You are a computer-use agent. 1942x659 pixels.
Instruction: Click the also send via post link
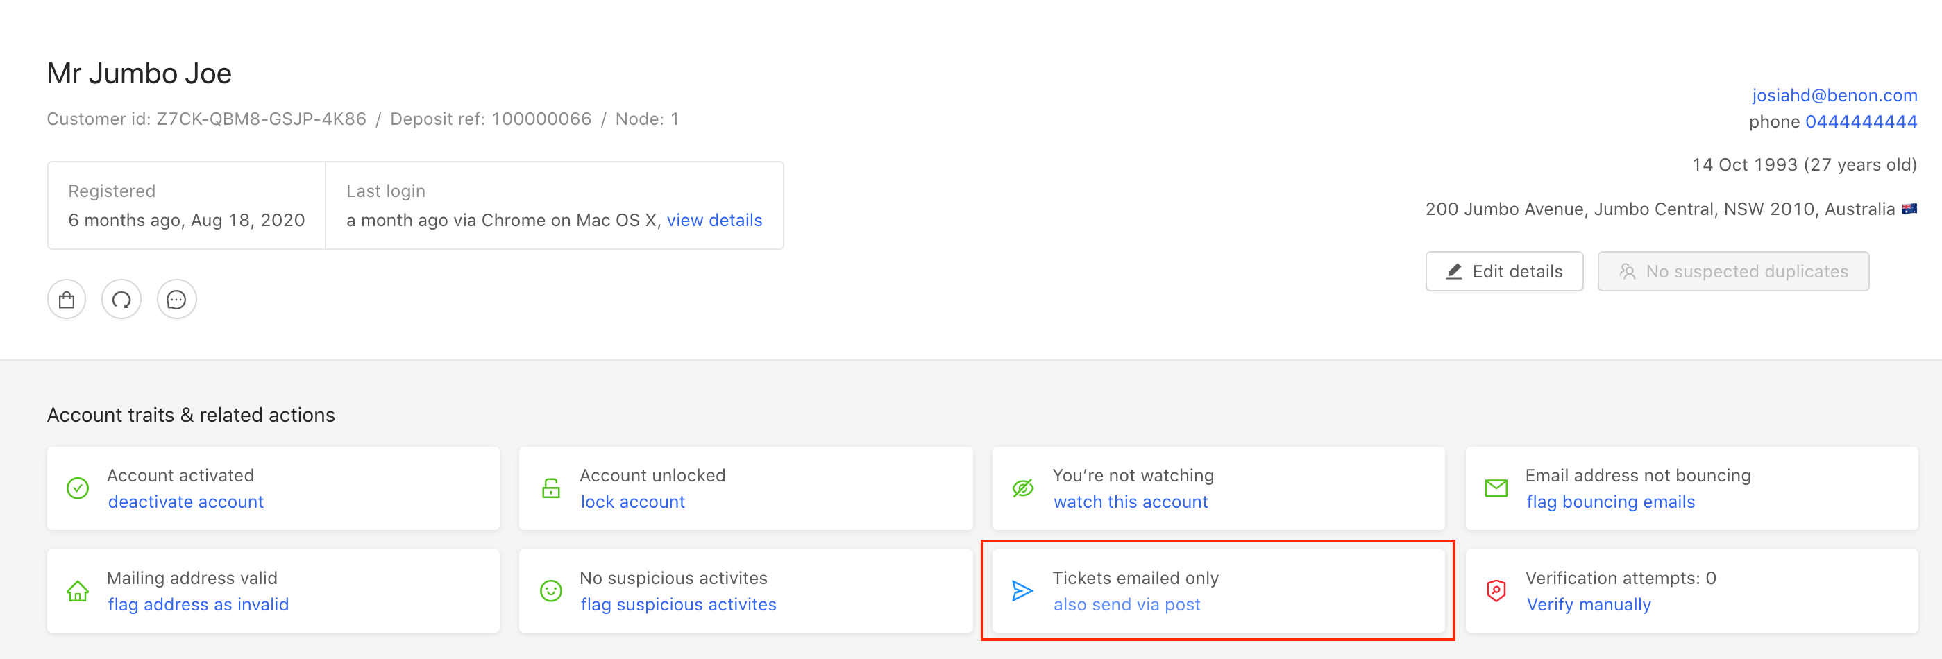tap(1126, 604)
